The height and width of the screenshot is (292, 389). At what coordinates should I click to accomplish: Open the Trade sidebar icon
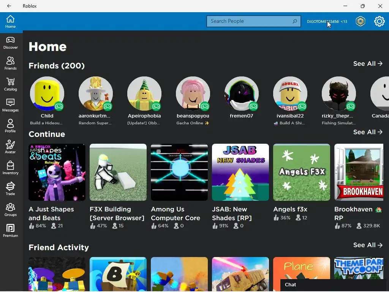[10, 189]
